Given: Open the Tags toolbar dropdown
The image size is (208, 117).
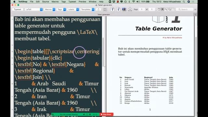Looking at the screenshot, I should coord(61,9).
